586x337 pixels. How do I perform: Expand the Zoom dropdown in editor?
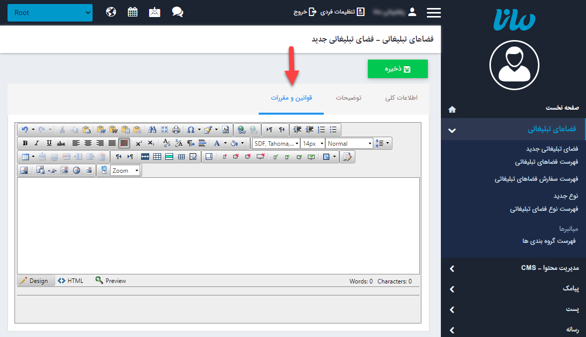click(126, 171)
